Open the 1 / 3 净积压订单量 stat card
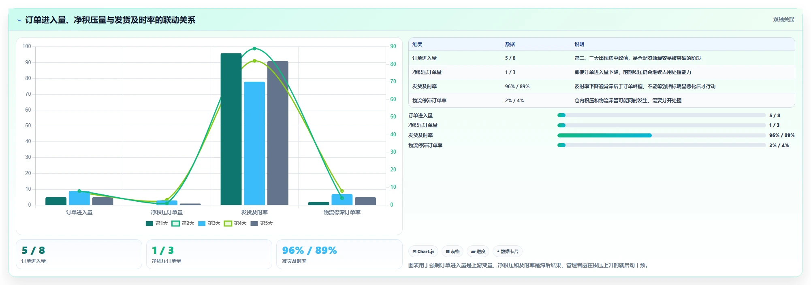811x285 pixels. pyautogui.click(x=209, y=254)
